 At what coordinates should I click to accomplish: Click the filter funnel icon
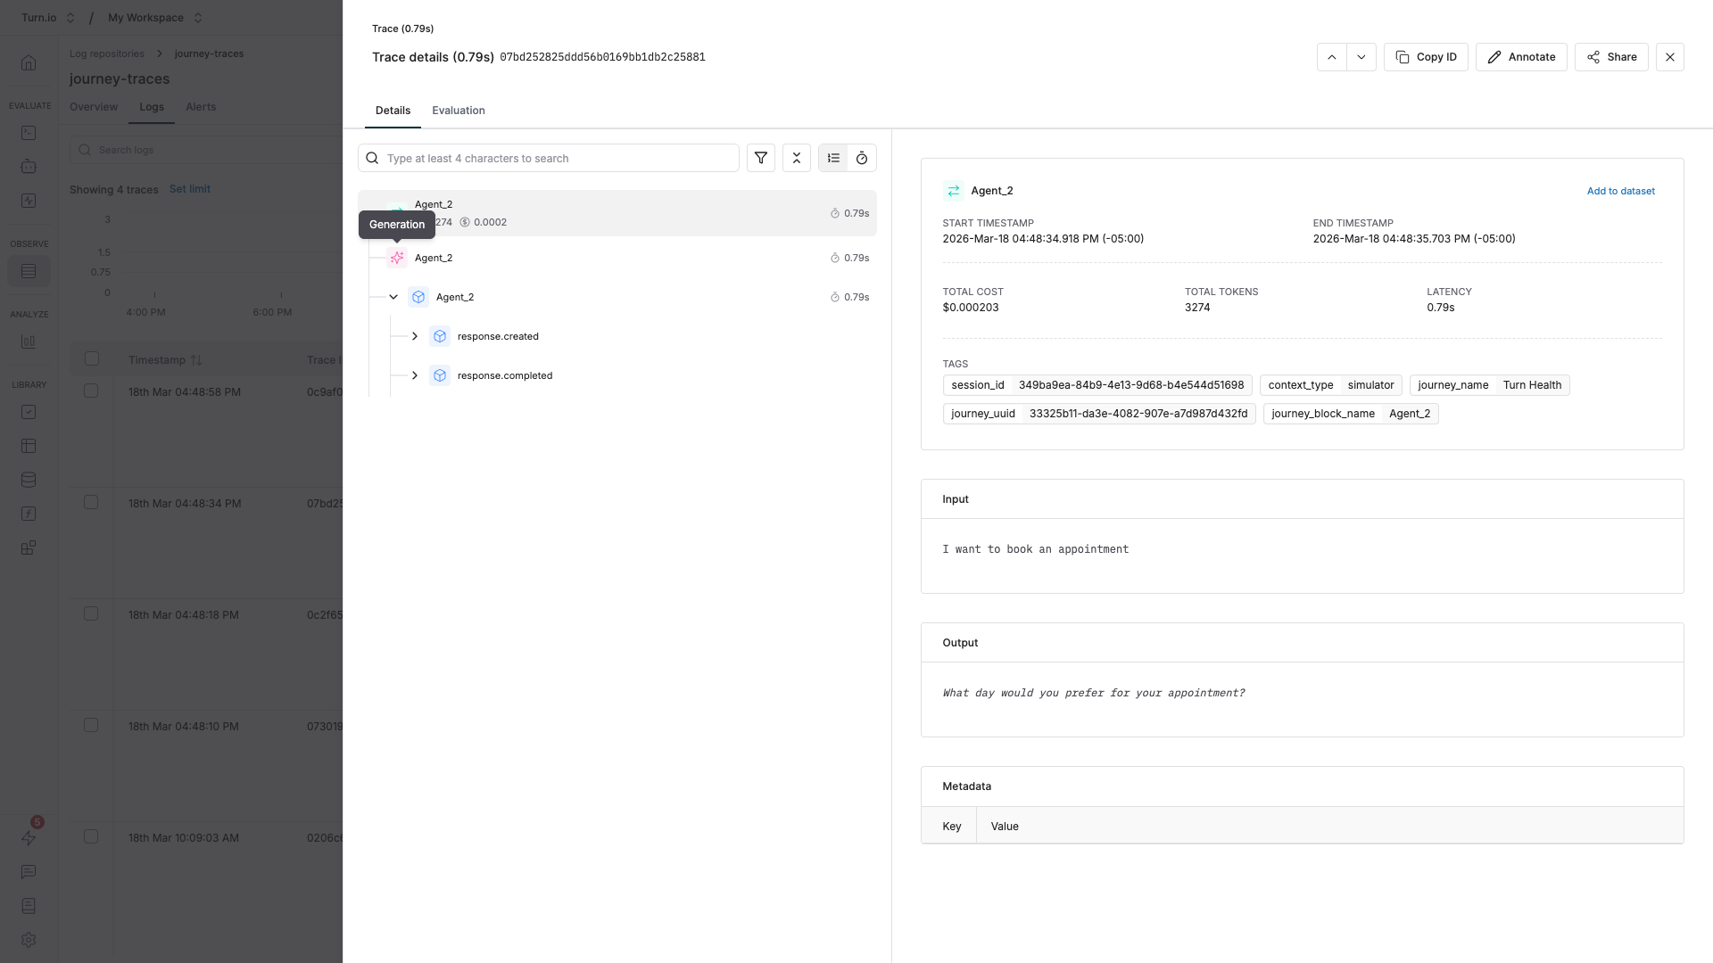(x=760, y=158)
